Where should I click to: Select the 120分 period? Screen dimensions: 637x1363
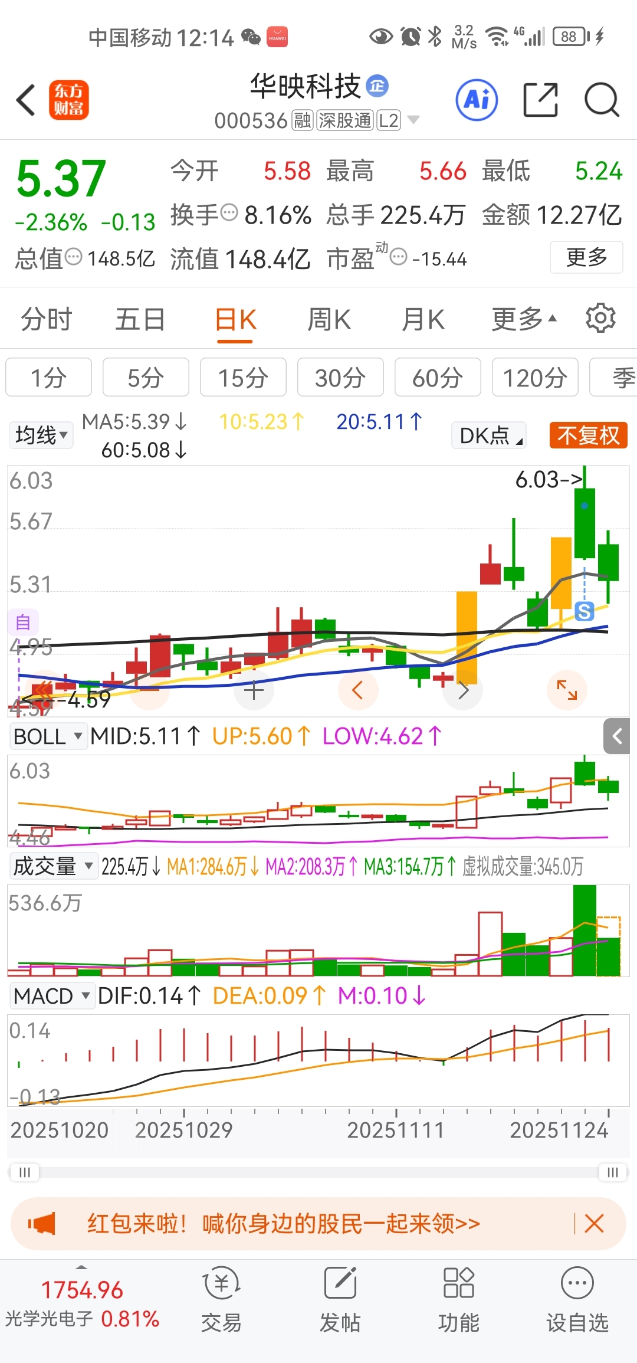[x=535, y=377]
